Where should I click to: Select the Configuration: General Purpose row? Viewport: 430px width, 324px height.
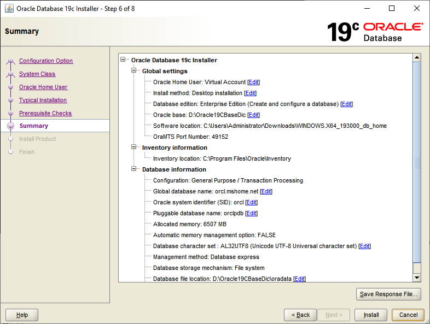[228, 180]
